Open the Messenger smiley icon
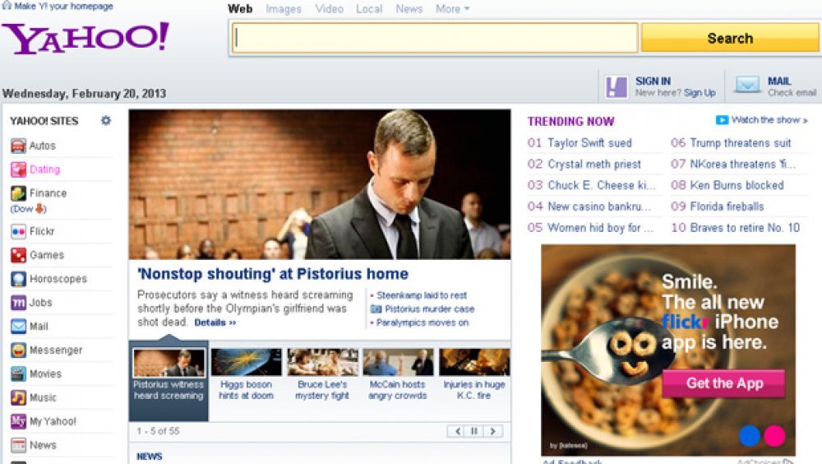This screenshot has height=464, width=822. click(18, 350)
